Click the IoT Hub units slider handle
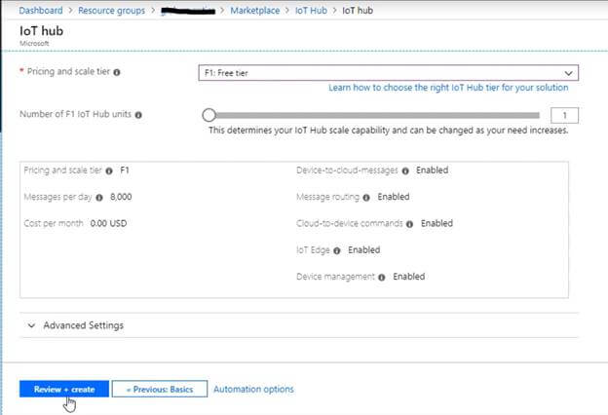 click(x=209, y=115)
